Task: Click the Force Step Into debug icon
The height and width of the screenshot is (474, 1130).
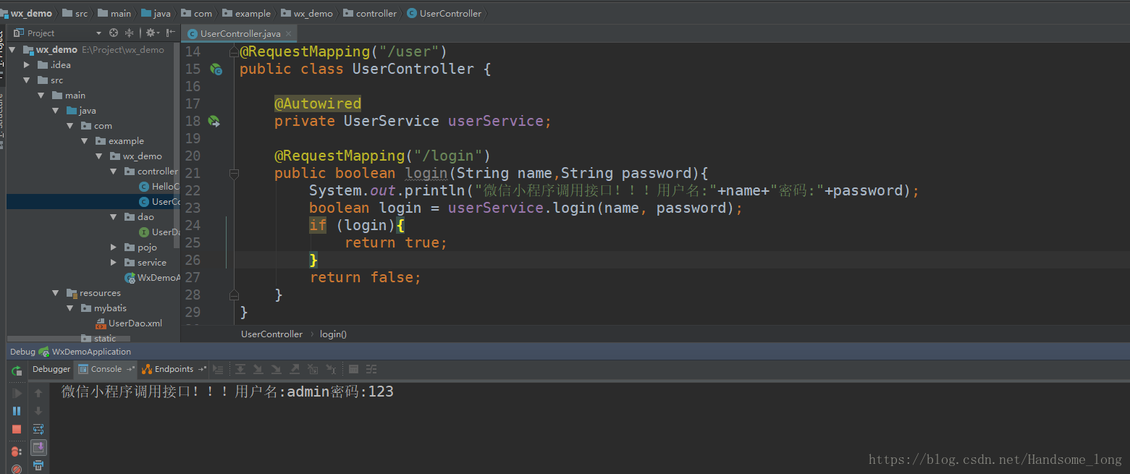Action: [x=276, y=369]
